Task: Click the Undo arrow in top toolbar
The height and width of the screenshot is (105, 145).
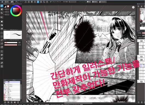Action: click(12, 2)
